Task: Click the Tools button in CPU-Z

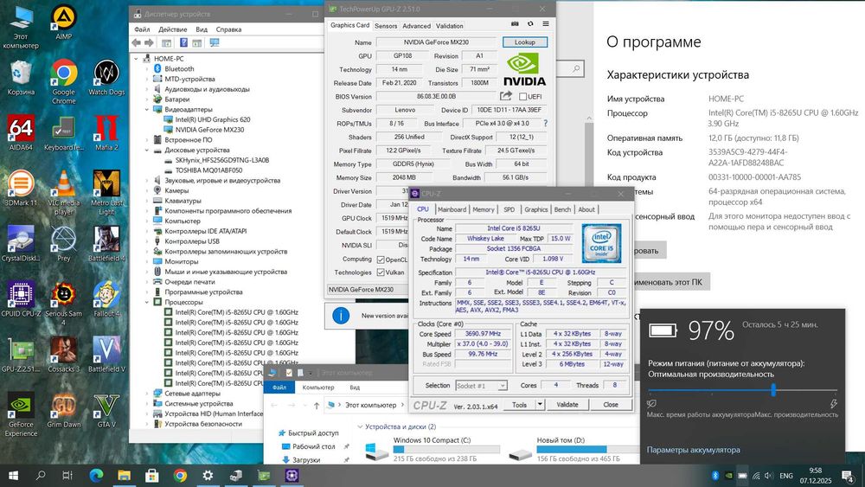Action: [519, 405]
